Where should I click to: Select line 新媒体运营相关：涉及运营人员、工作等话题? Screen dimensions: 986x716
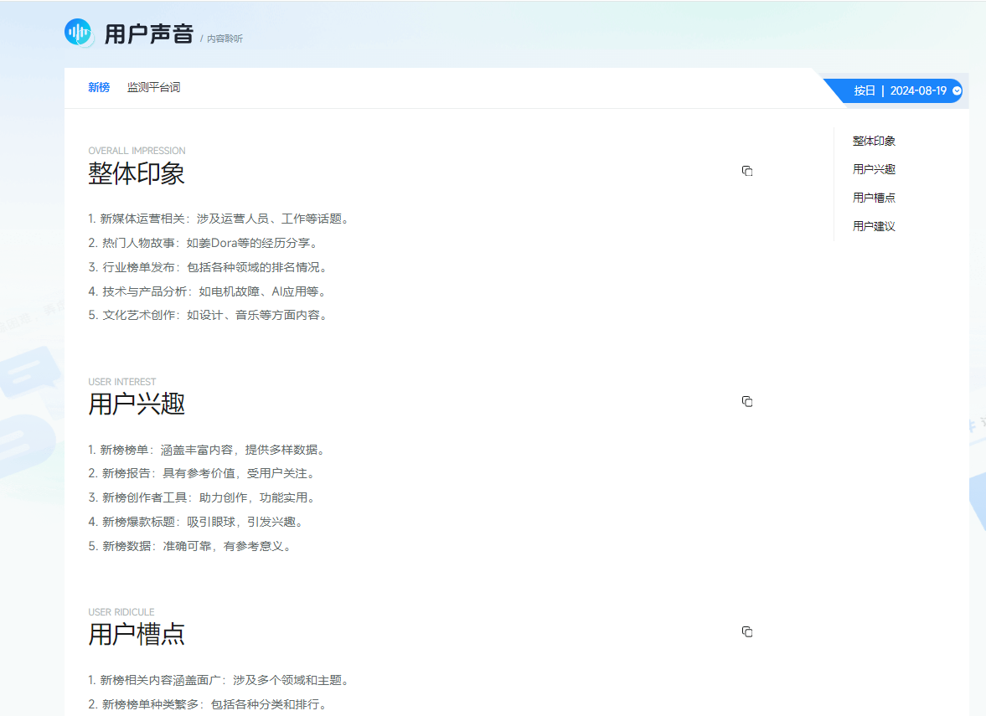[x=219, y=219]
